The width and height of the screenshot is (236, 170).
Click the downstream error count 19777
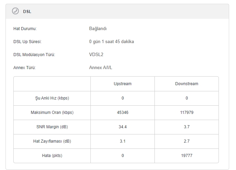coord(187,156)
